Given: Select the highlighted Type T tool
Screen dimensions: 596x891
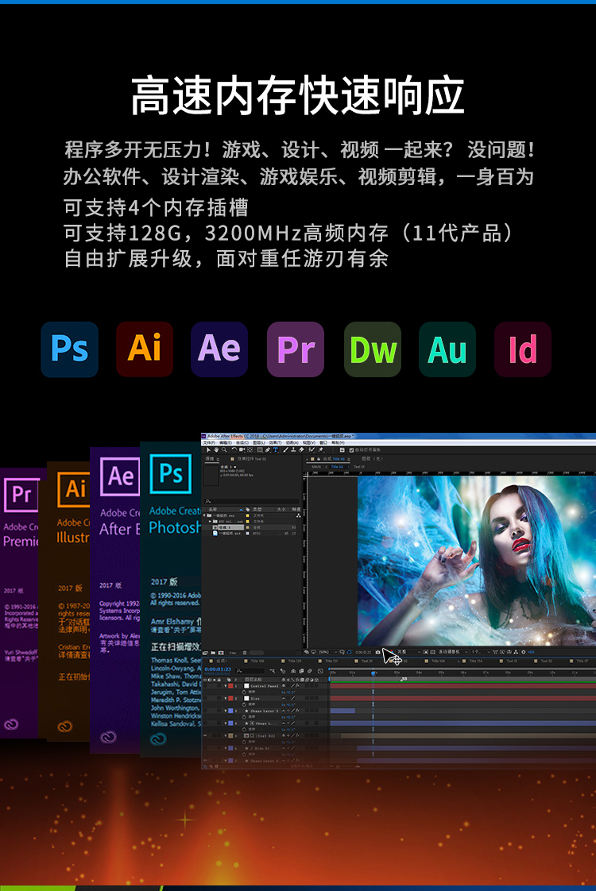Looking at the screenshot, I should 275,450.
